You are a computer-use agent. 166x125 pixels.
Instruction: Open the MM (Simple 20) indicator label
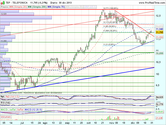pyautogui.click(x=18, y=7)
